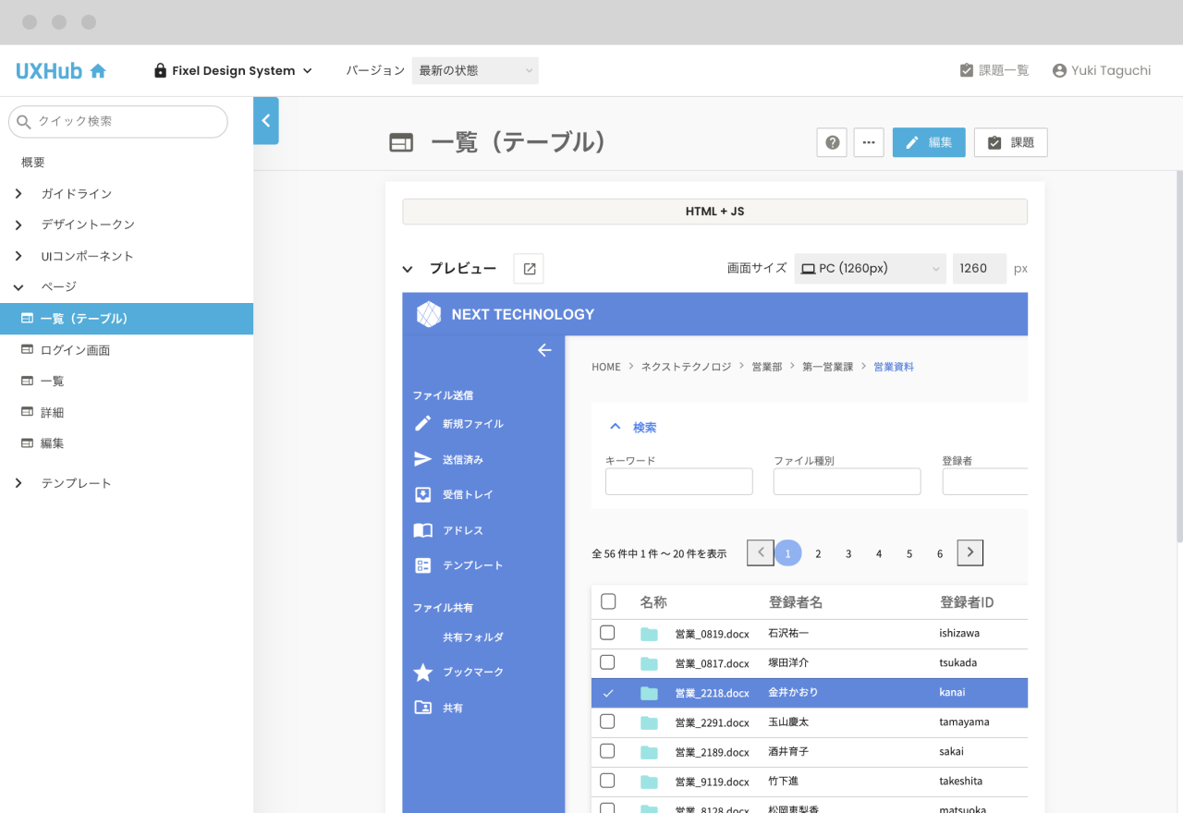The width and height of the screenshot is (1183, 813).
Task: Open the 営業資料 breadcrumb link
Action: coord(893,367)
